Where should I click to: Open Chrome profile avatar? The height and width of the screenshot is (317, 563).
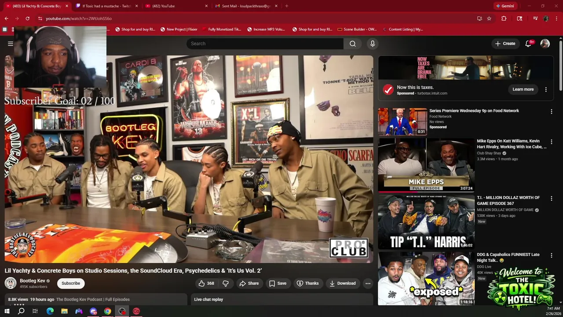click(546, 18)
